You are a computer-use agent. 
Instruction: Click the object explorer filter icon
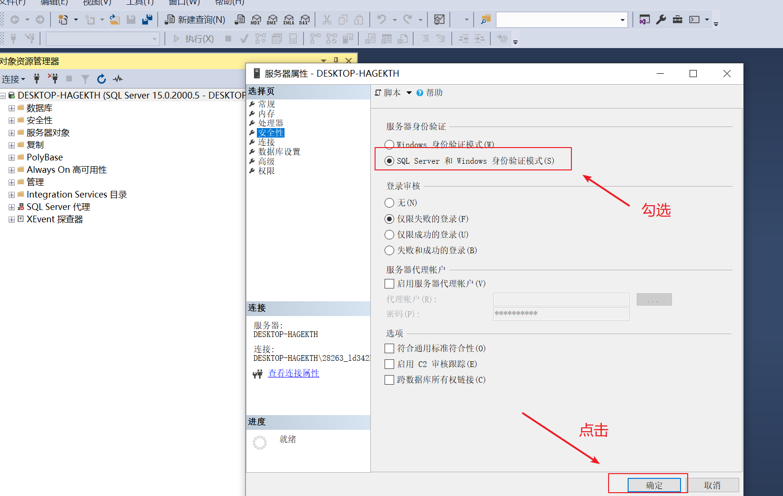[85, 79]
